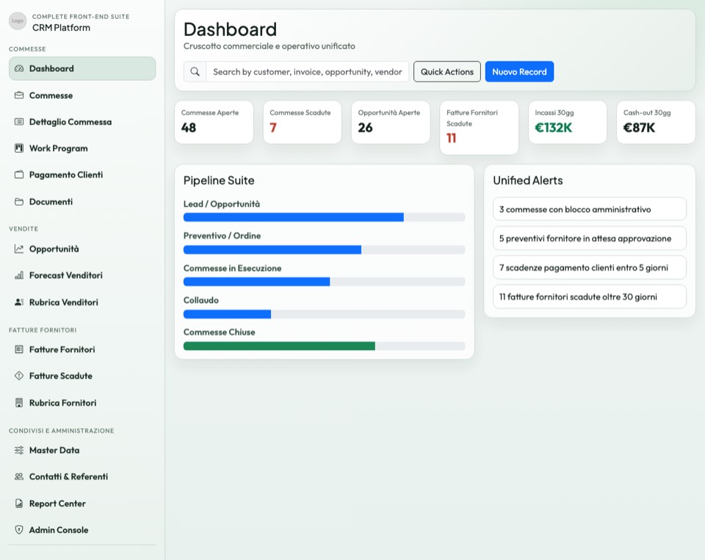This screenshot has height=560, width=705.
Task: Click the Collaudo progress bar
Action: pyautogui.click(x=324, y=314)
